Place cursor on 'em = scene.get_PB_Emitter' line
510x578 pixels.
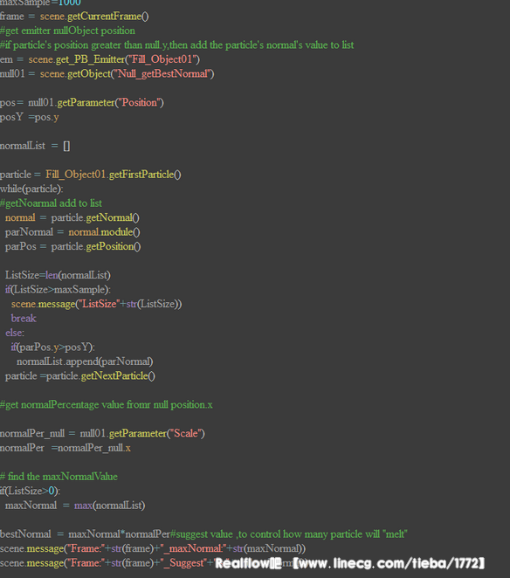pyautogui.click(x=100, y=59)
